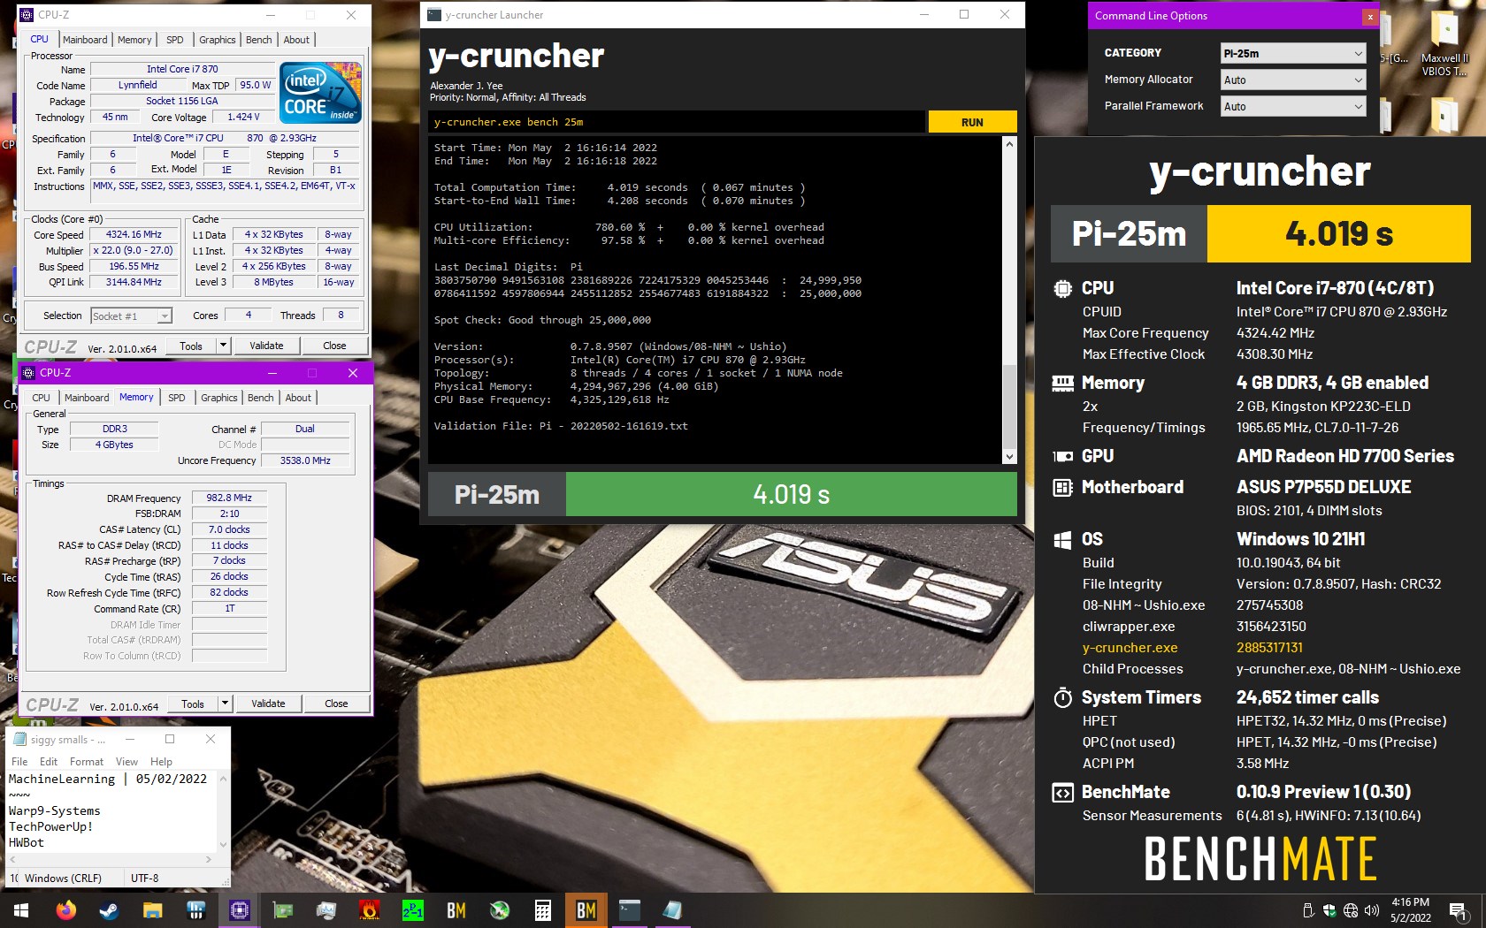This screenshot has width=1486, height=928.
Task: Click Validate in the Memory-tab CPU-Z window
Action: (268, 704)
